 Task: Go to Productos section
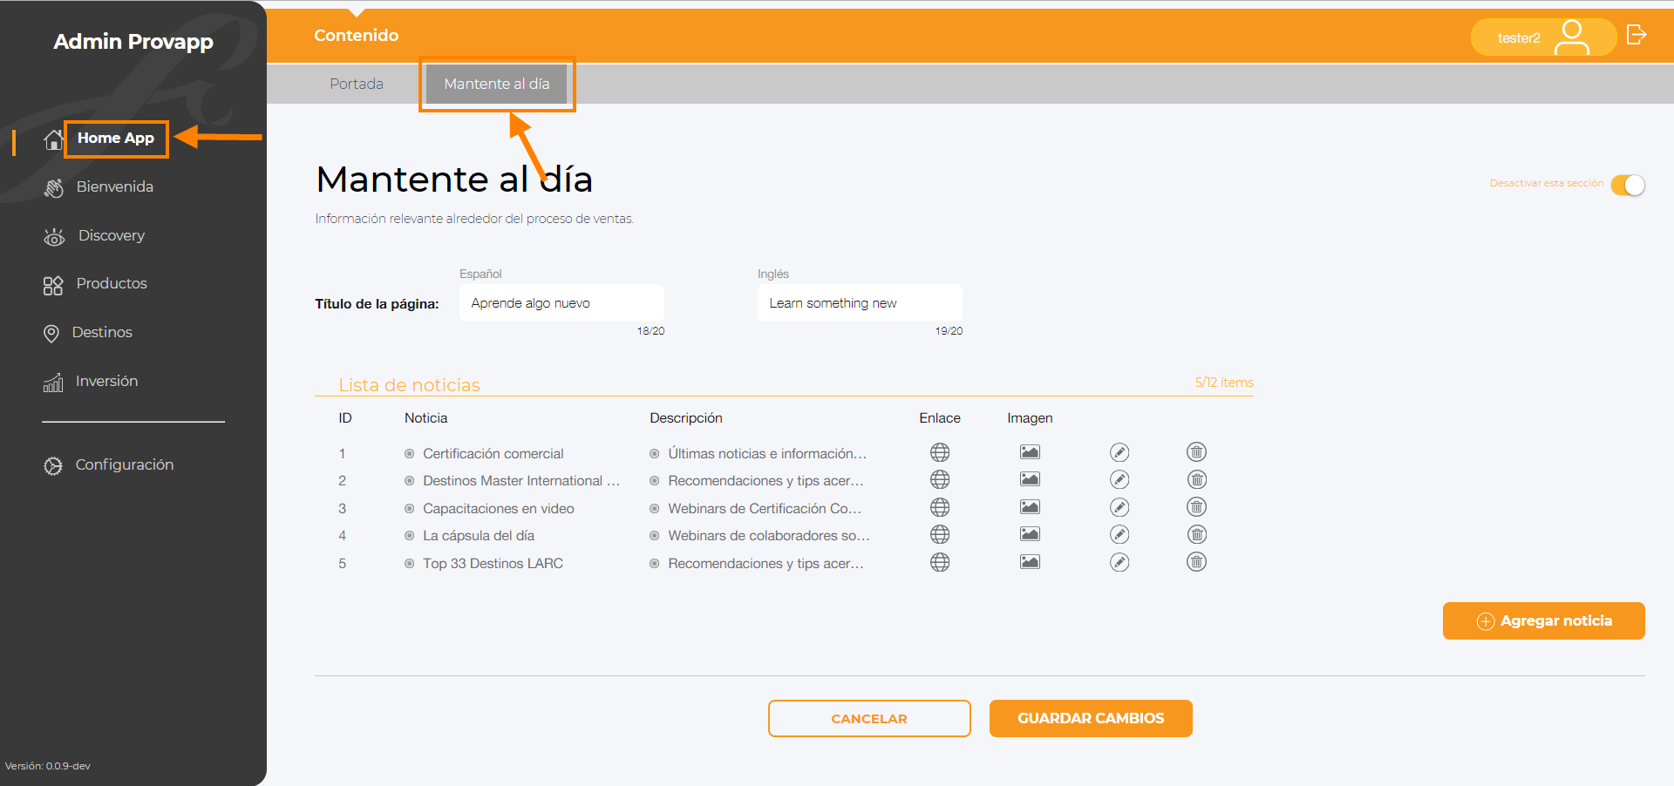pyautogui.click(x=112, y=283)
